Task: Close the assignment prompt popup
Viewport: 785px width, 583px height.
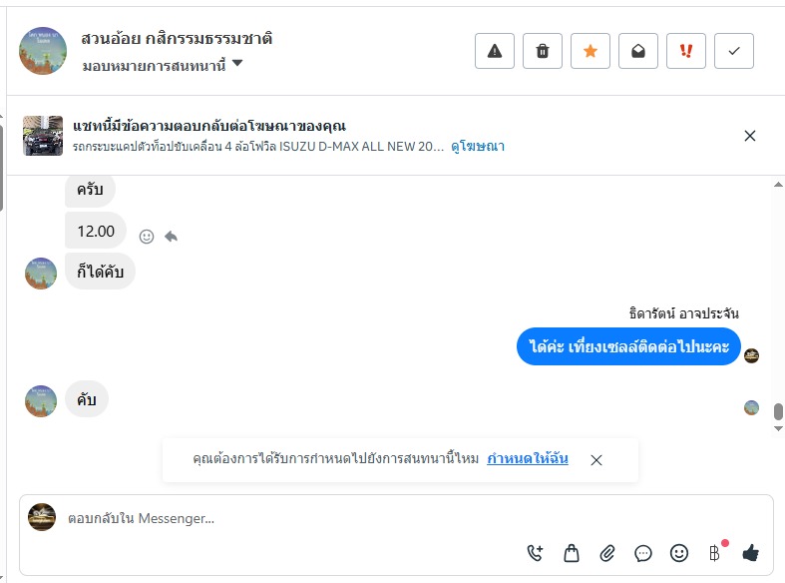Action: pos(596,460)
